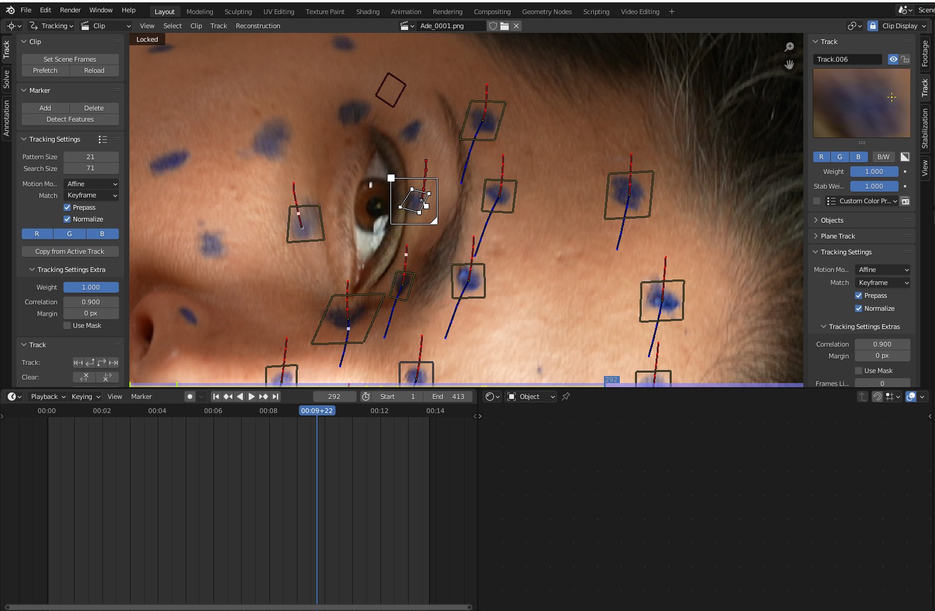Click the pin icon in properties header
The width and height of the screenshot is (935, 611).
[x=566, y=397]
